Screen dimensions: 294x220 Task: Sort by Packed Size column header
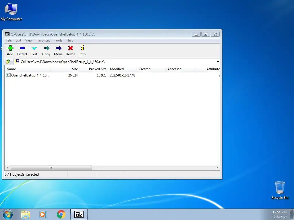94,69
